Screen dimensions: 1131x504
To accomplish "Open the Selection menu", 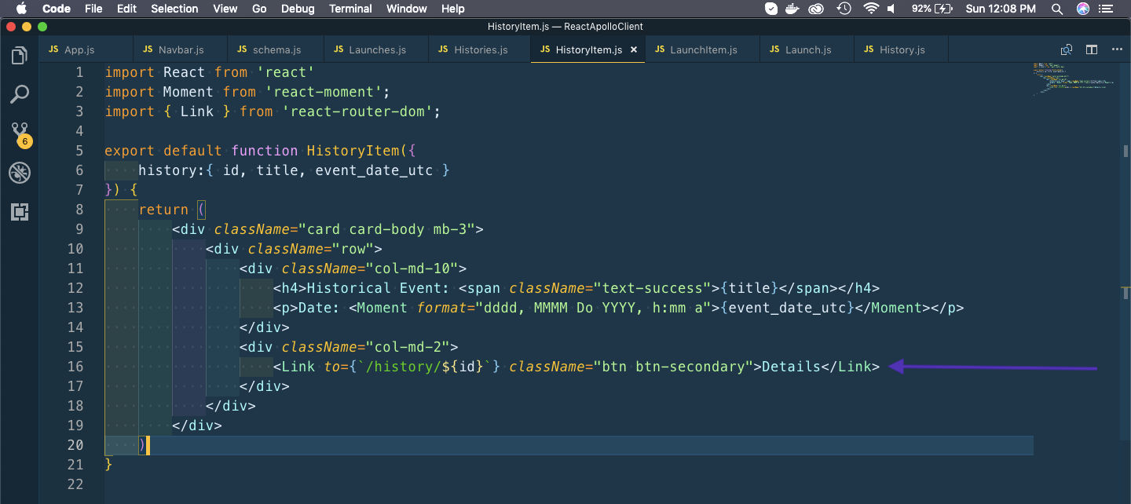I will point(174,9).
